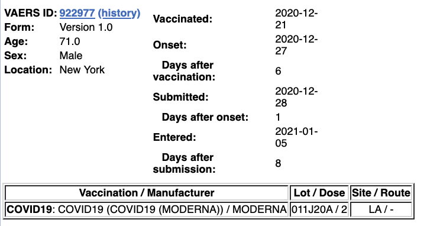Image resolution: width=427 pixels, height=226 pixels.
Task: Click the Vaccination / Manufacturer column header
Action: 147,193
